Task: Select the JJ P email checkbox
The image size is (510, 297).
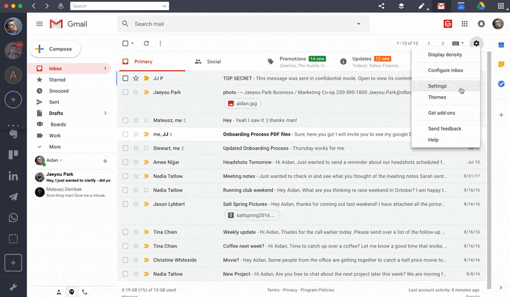Action: (x=125, y=78)
